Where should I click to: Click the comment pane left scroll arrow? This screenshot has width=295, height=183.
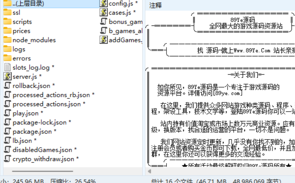pos(149,171)
